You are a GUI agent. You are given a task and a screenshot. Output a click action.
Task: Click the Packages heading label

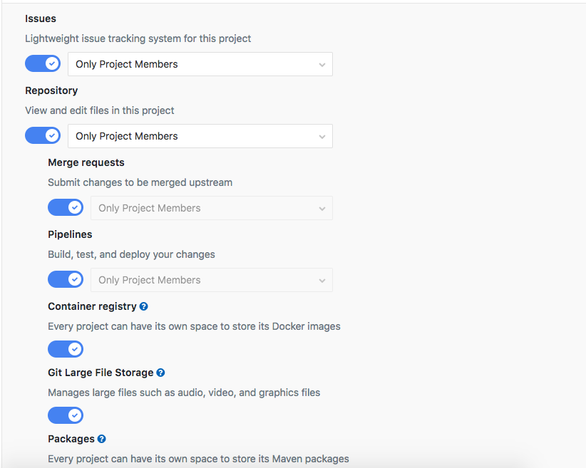[x=71, y=439]
